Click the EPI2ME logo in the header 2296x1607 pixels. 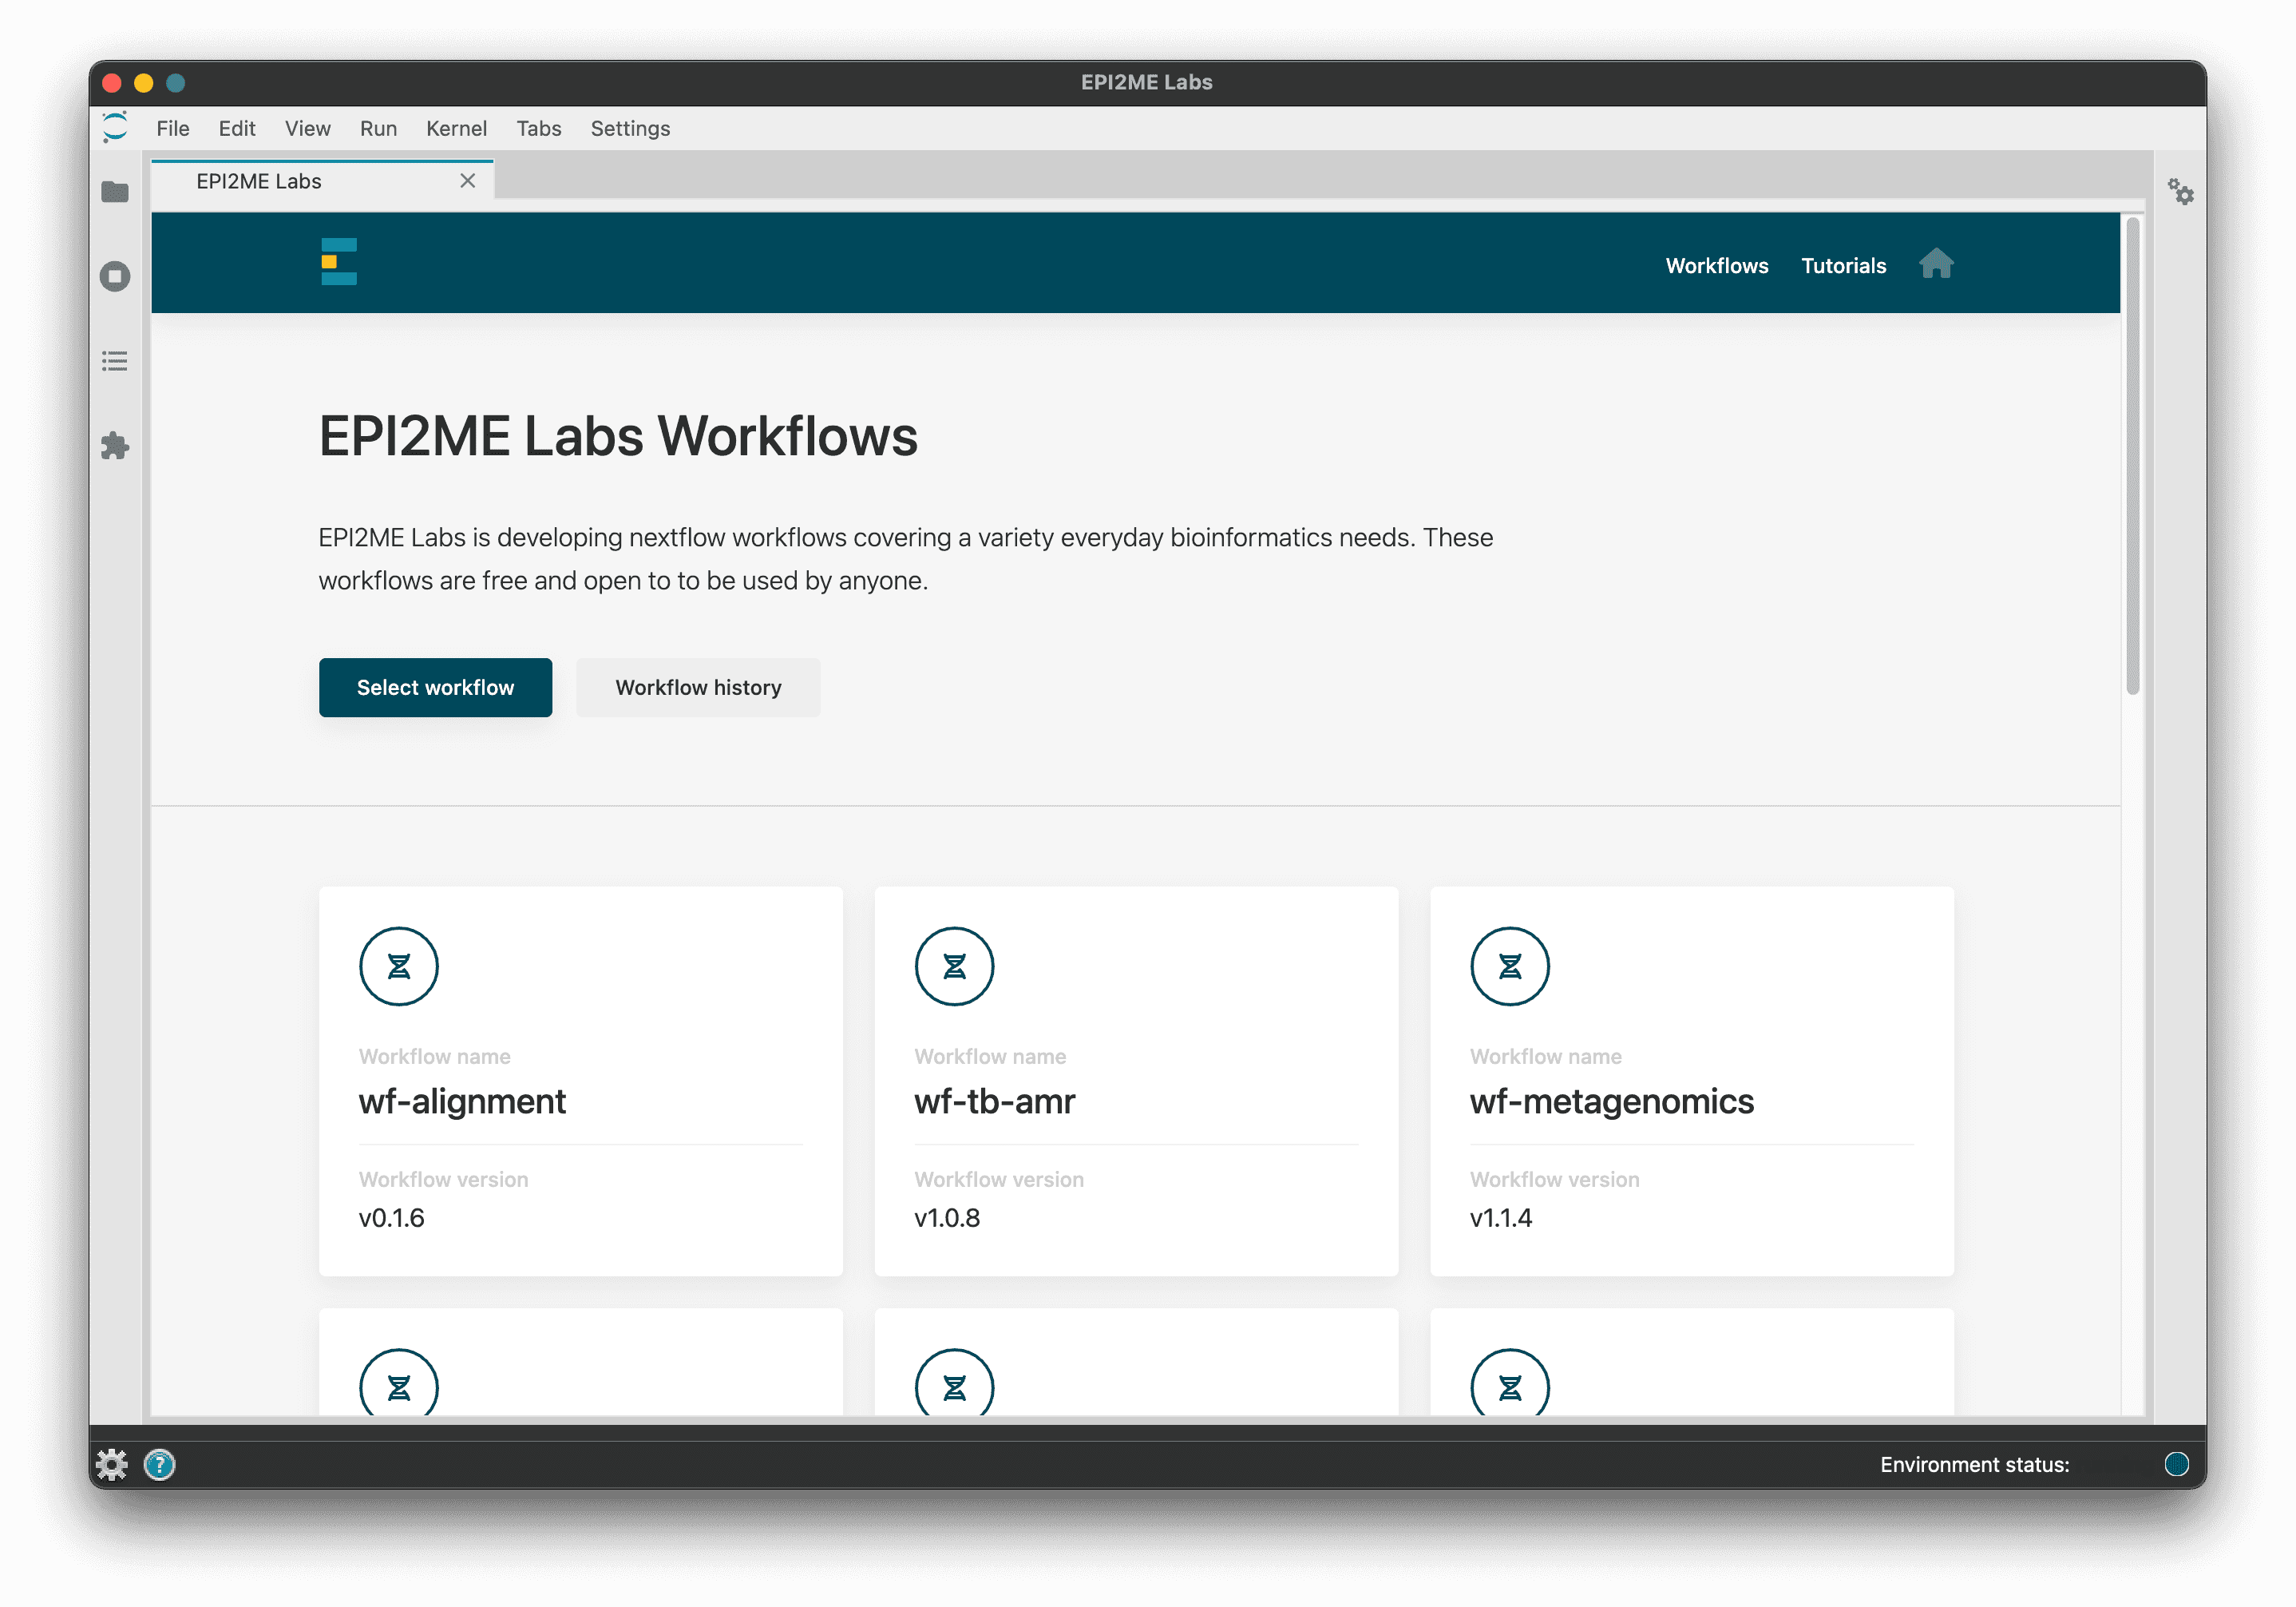(x=339, y=261)
